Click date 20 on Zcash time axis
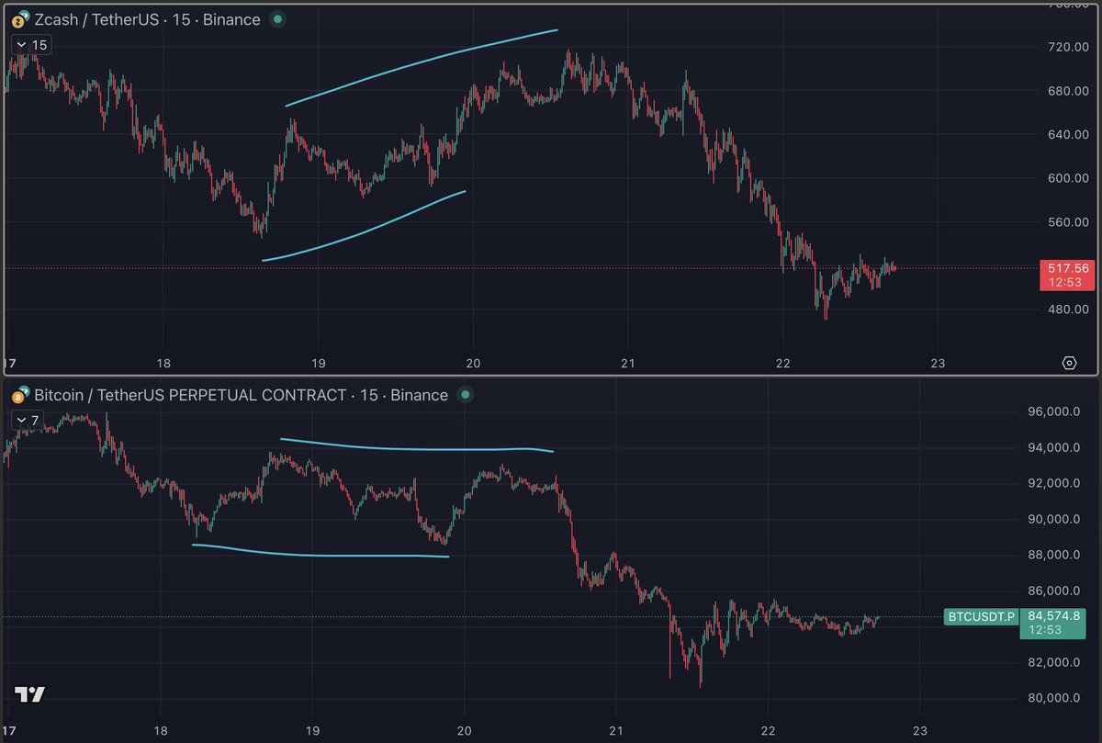Image resolution: width=1102 pixels, height=743 pixels. pyautogui.click(x=474, y=363)
